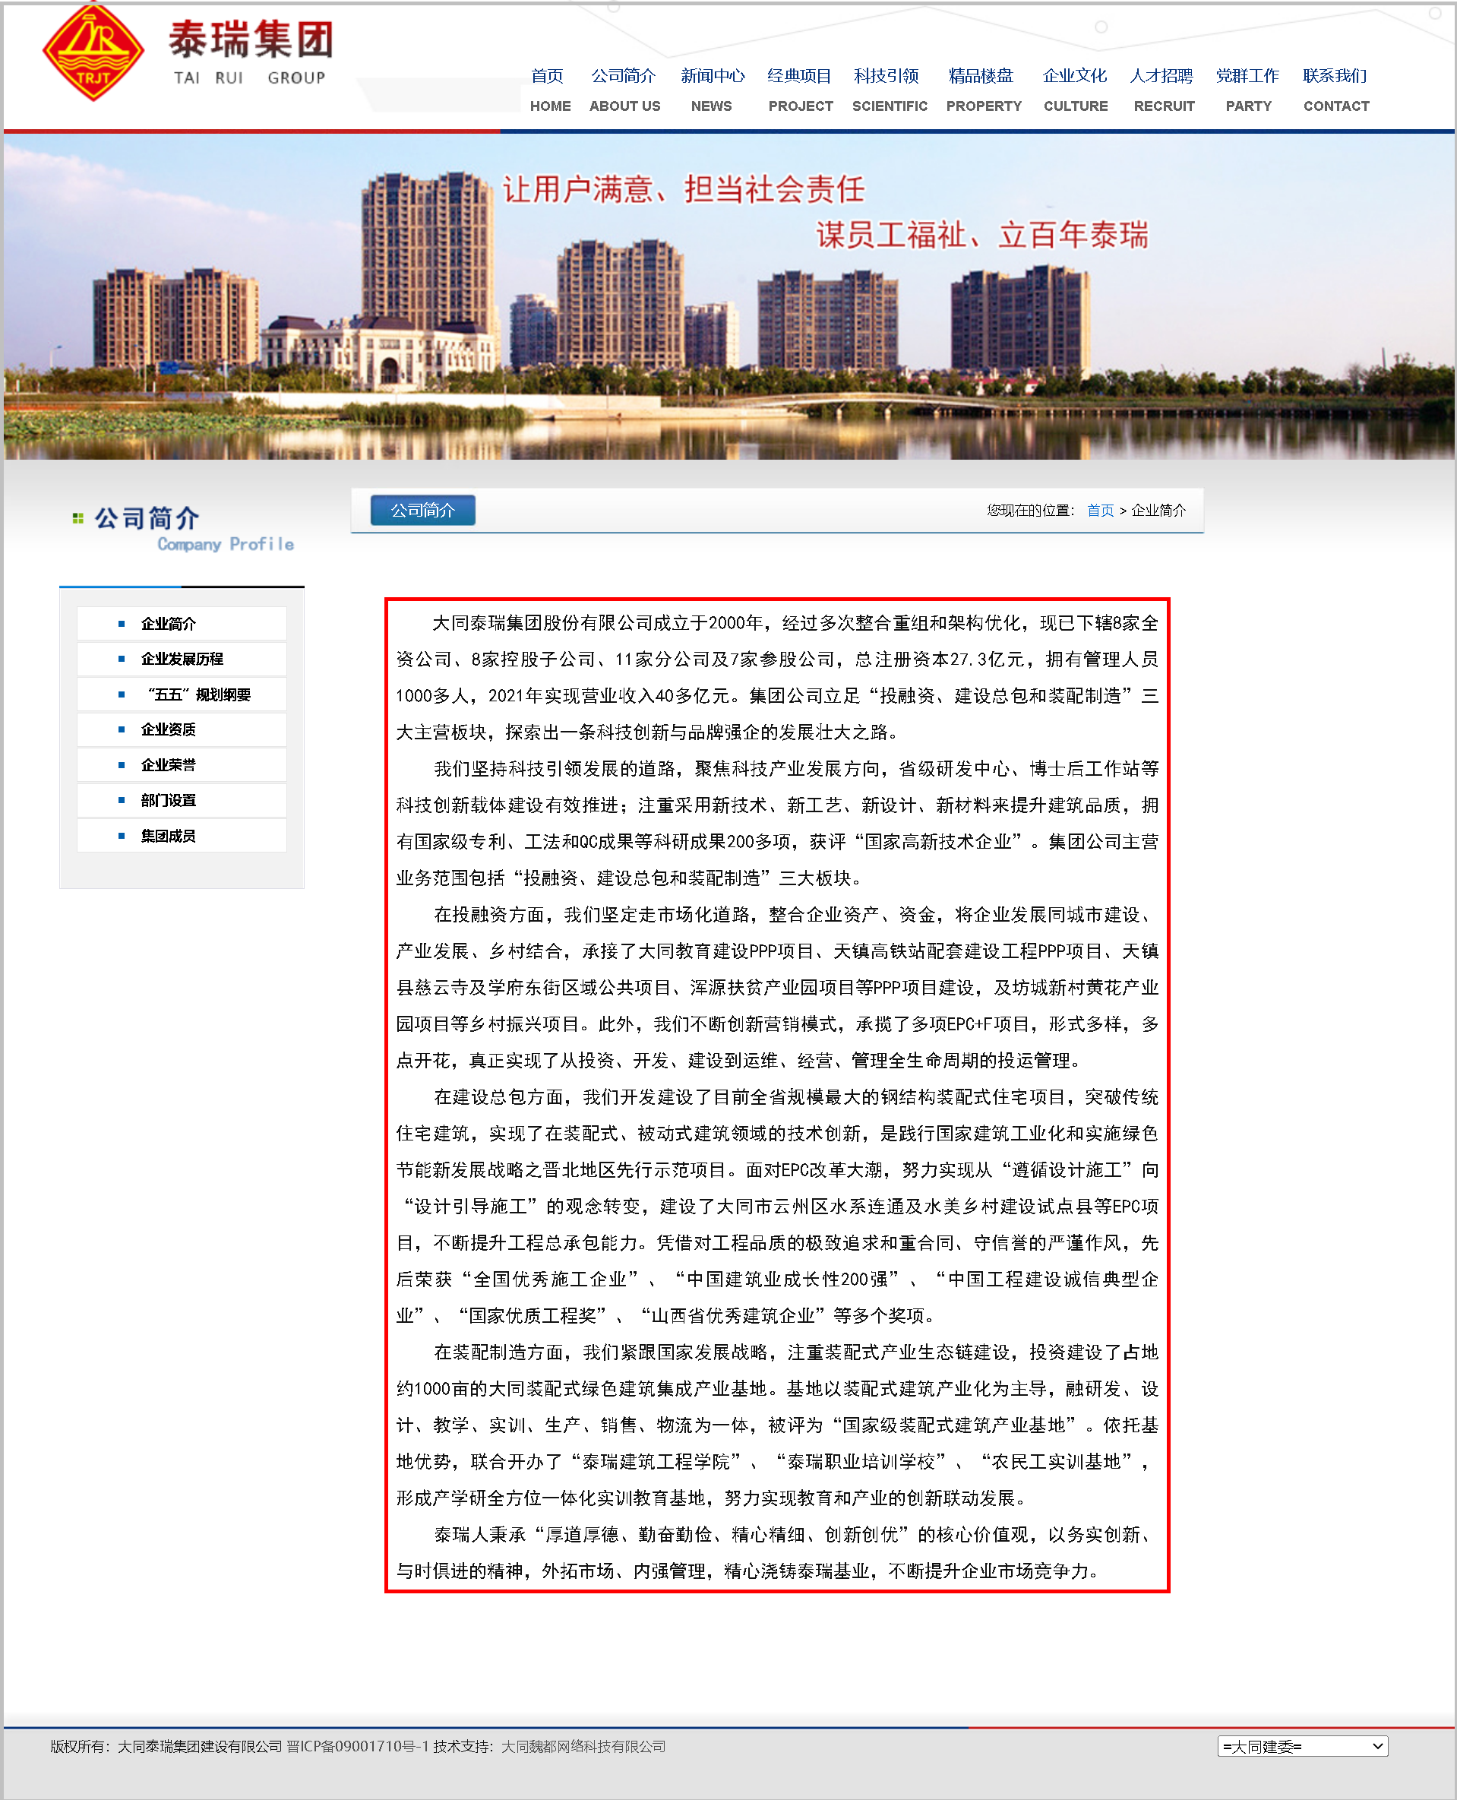
Task: Open 精品楼盘 PROPERTY page
Action: [983, 89]
